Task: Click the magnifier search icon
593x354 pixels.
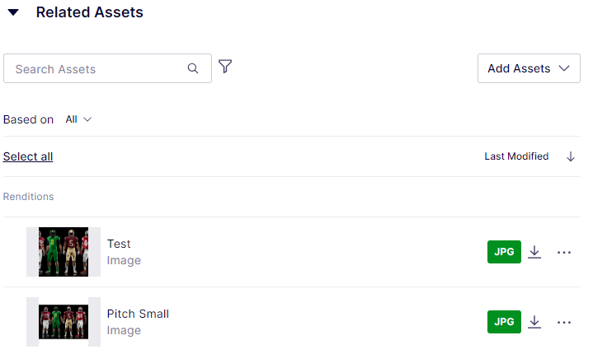Action: (193, 68)
